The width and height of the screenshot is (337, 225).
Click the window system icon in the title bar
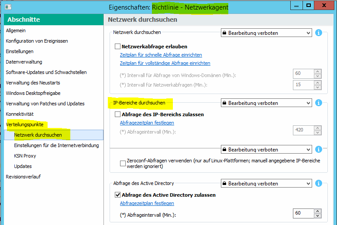pyautogui.click(x=9, y=7)
